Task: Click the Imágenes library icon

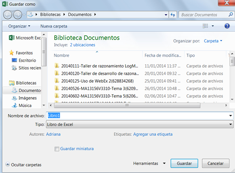Action: pos(14,98)
